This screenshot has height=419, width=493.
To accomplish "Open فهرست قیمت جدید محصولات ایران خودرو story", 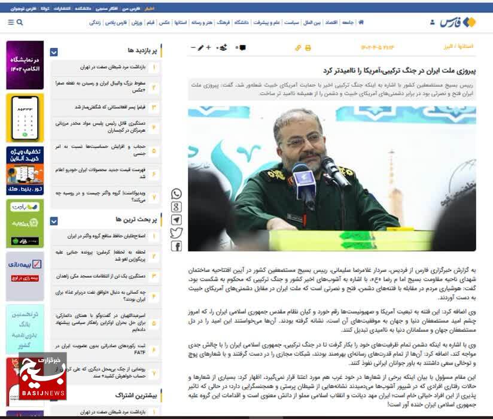I will pyautogui.click(x=101, y=174).
